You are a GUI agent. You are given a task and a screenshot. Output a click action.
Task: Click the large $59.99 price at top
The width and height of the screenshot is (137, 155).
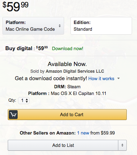15,6
